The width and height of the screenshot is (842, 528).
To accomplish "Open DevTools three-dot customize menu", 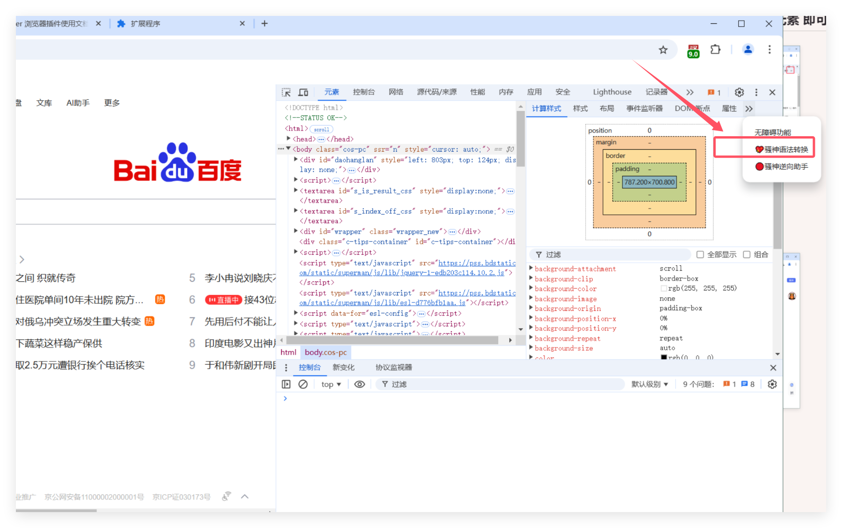I will [756, 92].
